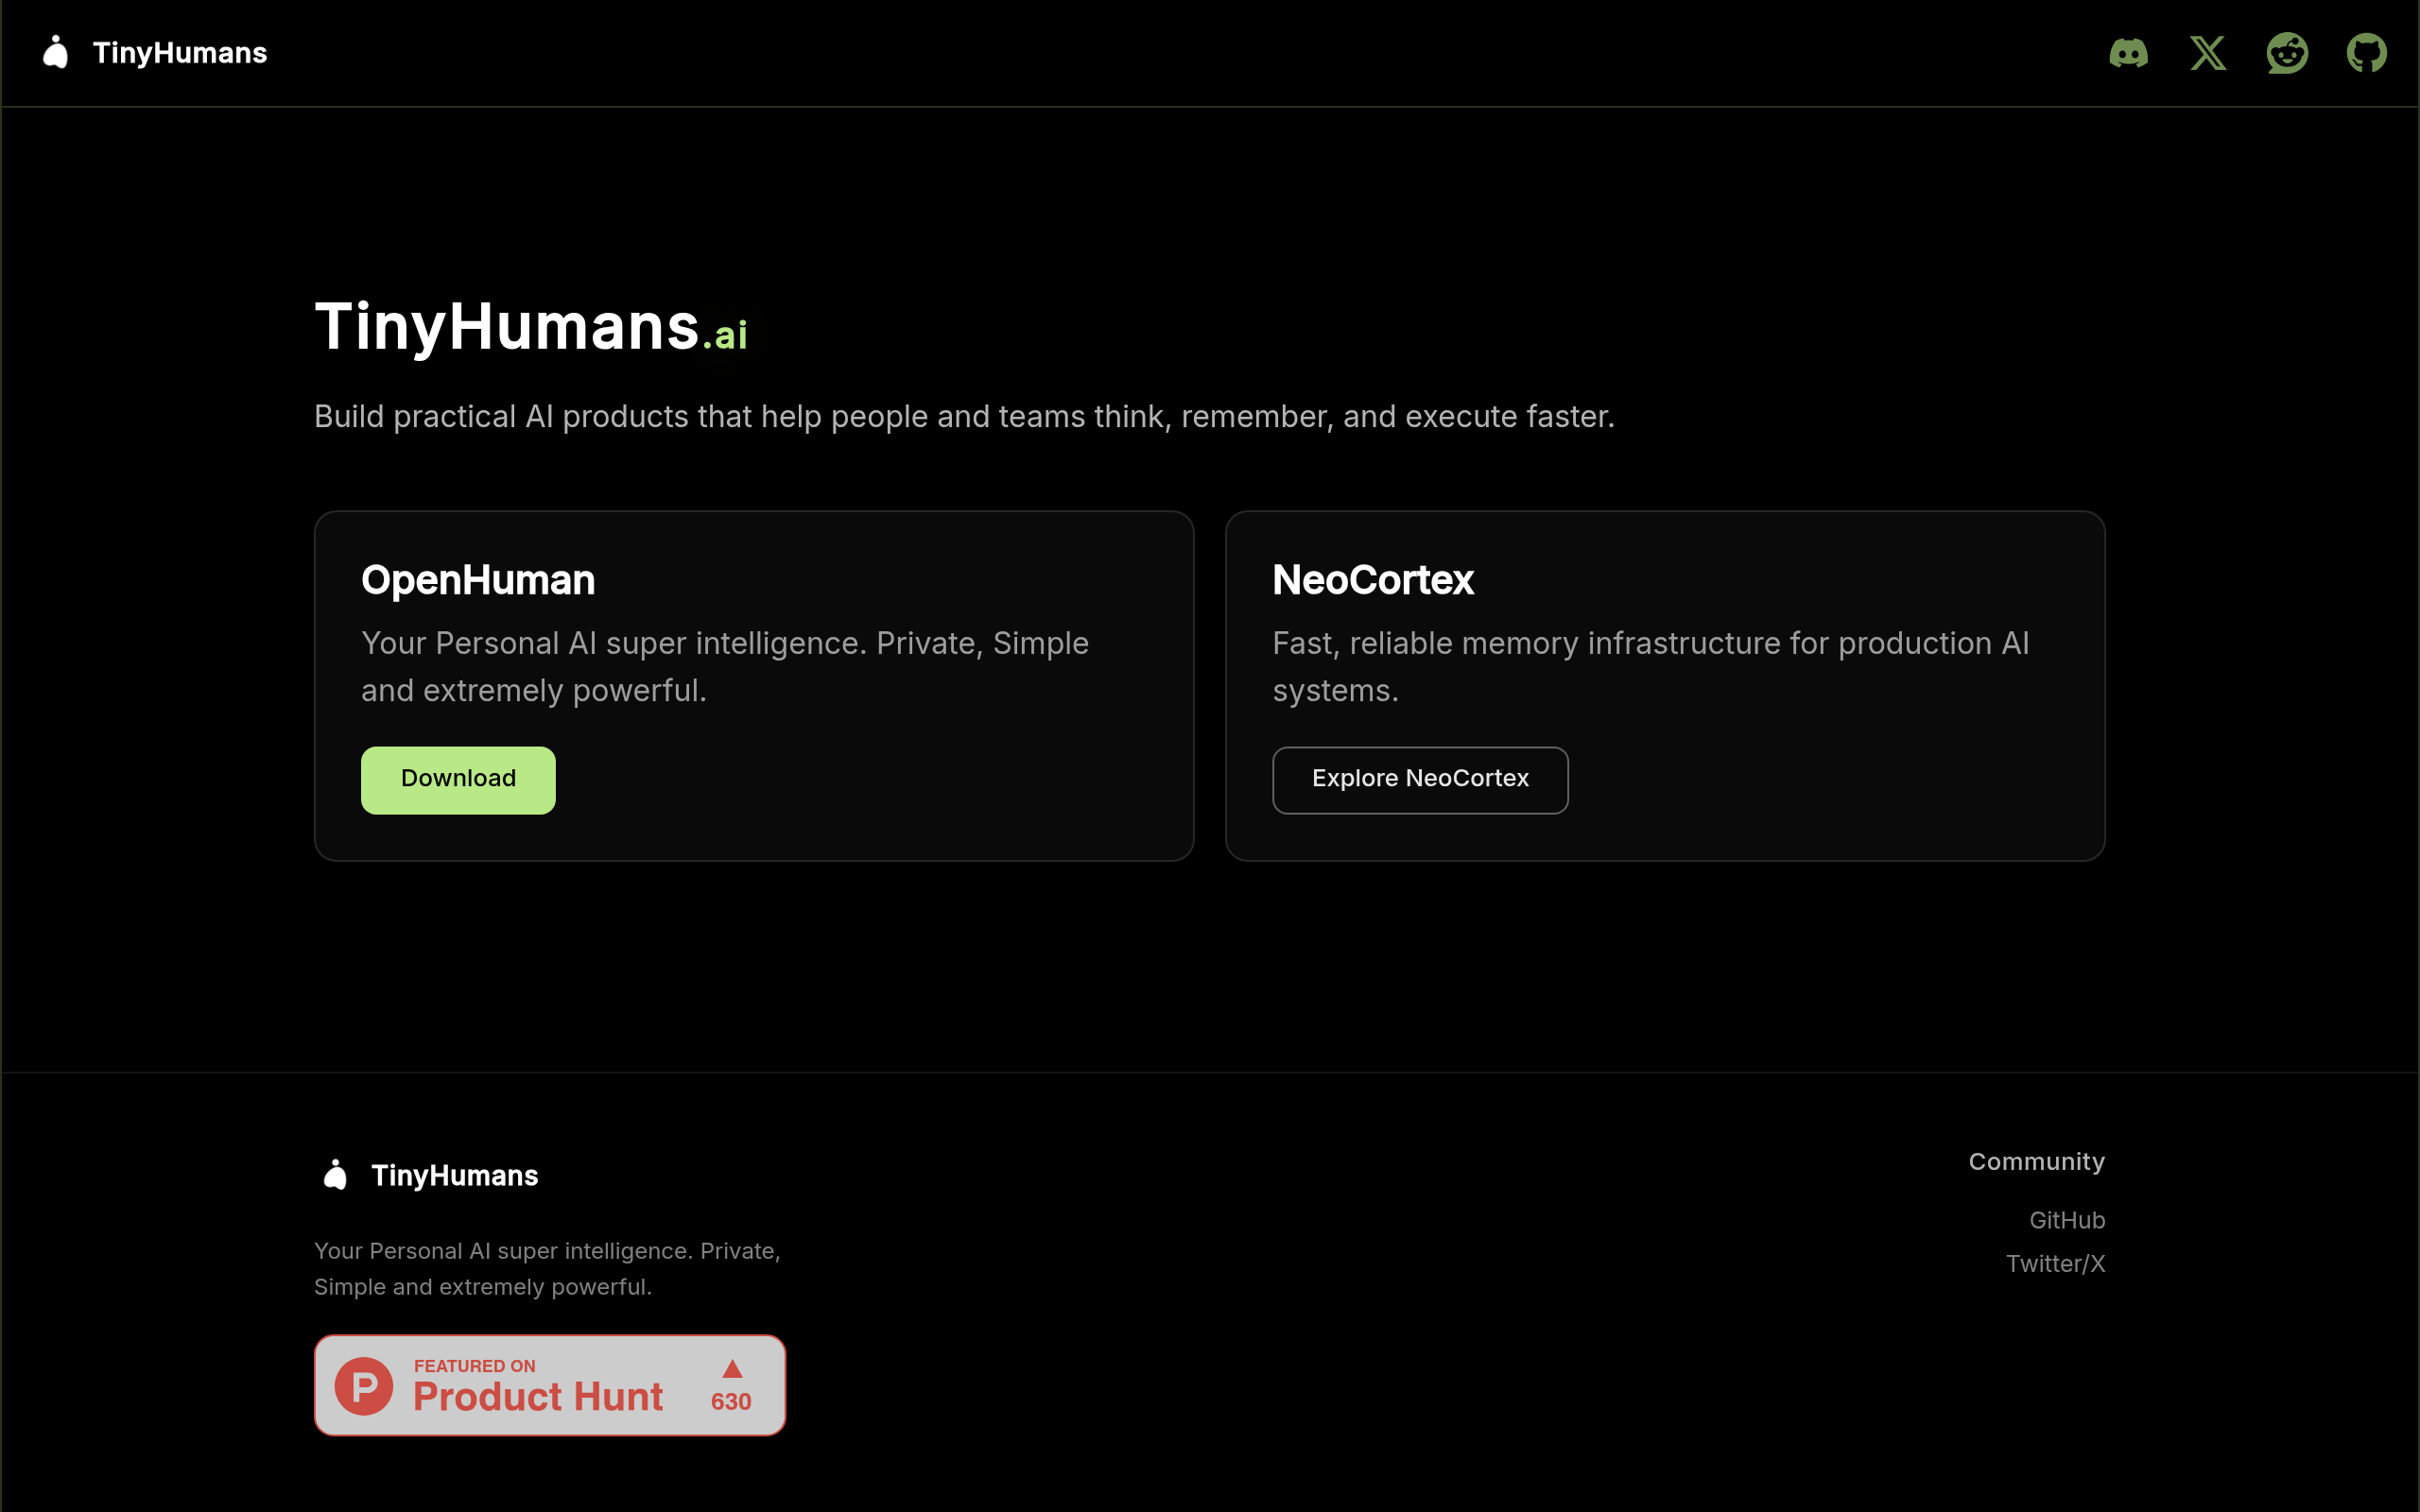Click the "Fast, reliable memory infrastructure" description
The height and width of the screenshot is (1512, 2420).
click(1651, 667)
